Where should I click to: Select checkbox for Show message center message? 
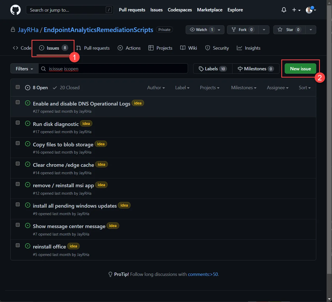click(18, 225)
